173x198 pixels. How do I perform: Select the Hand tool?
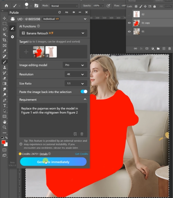[x=5, y=122]
